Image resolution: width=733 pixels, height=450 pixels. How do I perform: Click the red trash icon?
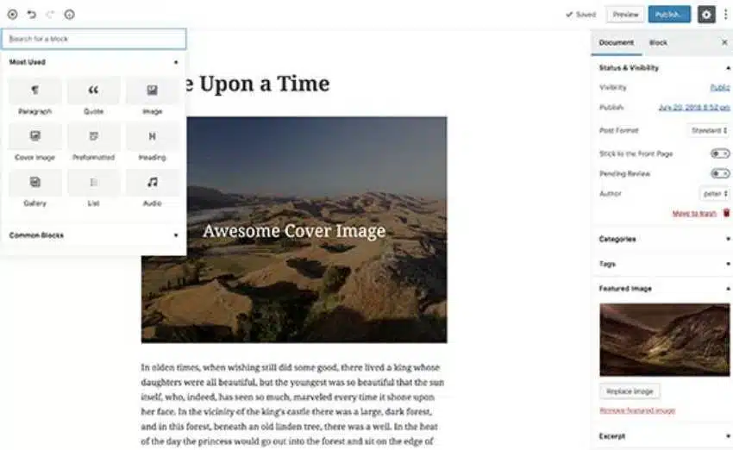click(726, 213)
